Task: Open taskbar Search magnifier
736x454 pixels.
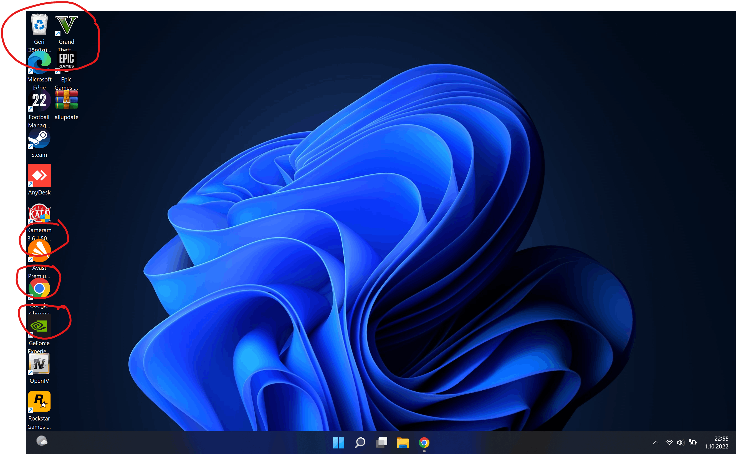Action: click(360, 443)
